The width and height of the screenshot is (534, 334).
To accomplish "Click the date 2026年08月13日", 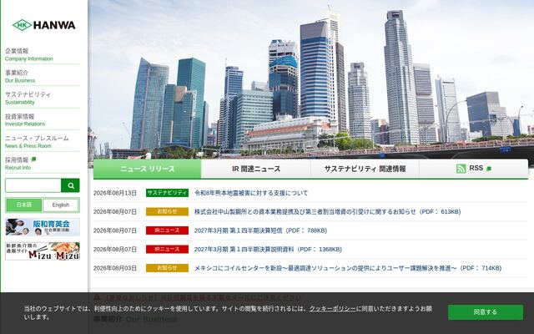I will (x=115, y=193).
